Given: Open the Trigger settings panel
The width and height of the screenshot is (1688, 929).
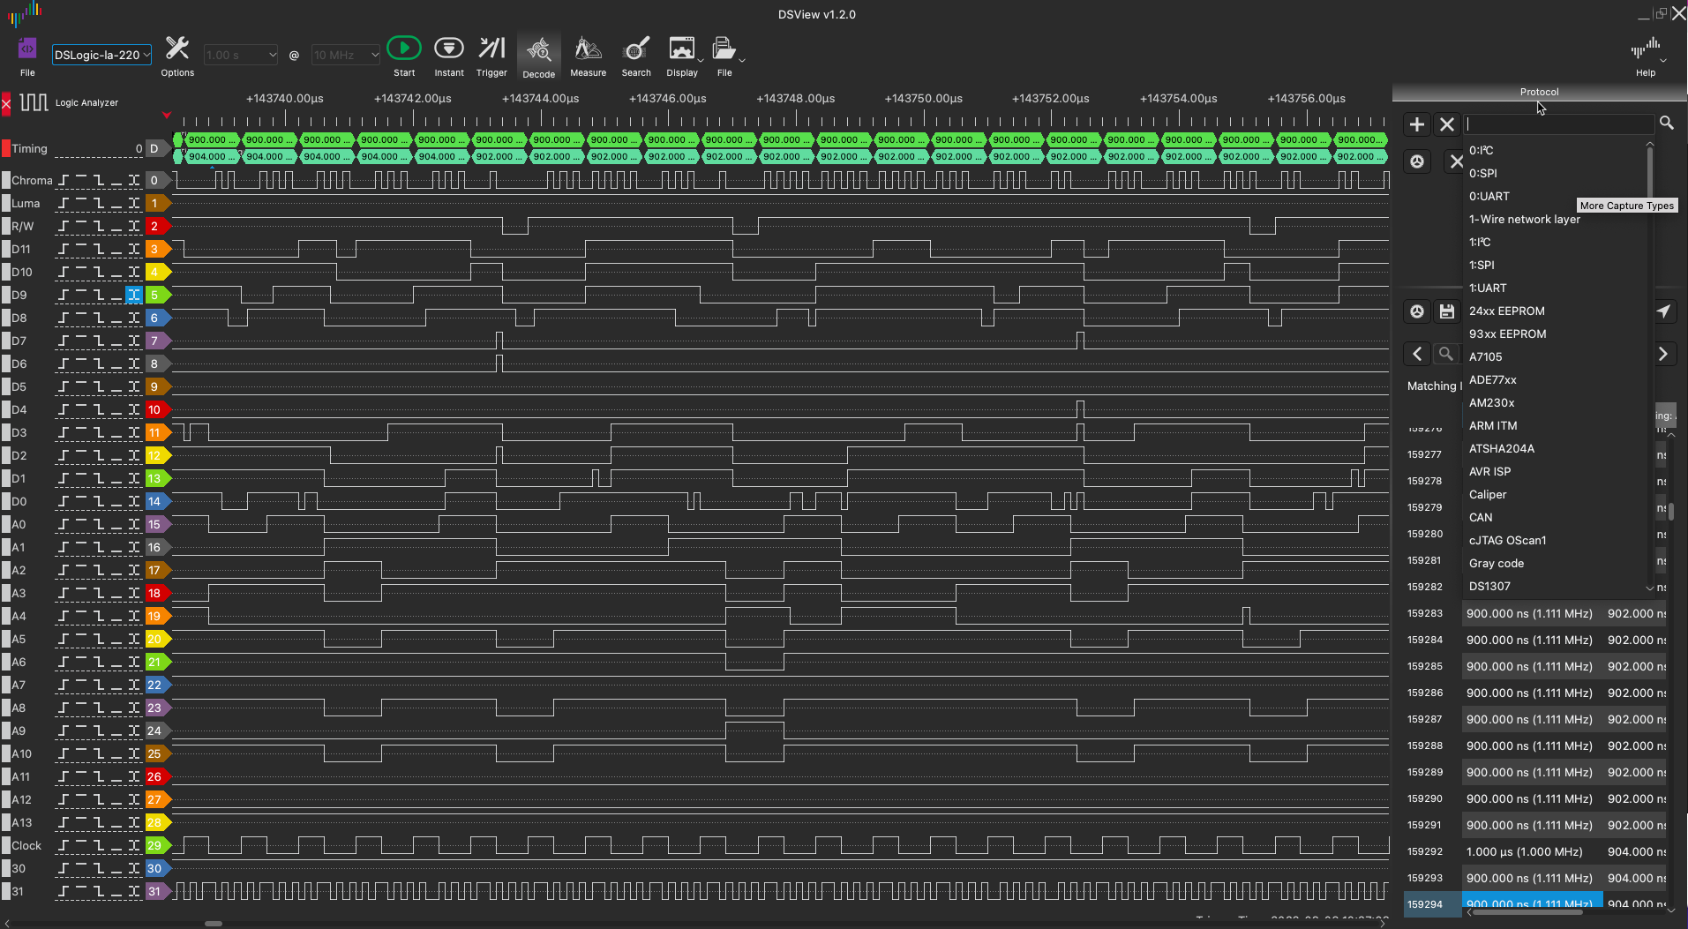Looking at the screenshot, I should 491,49.
